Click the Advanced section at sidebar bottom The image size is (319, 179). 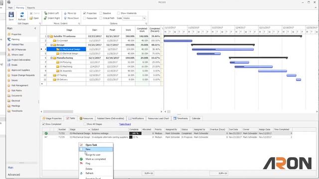click(x=14, y=175)
